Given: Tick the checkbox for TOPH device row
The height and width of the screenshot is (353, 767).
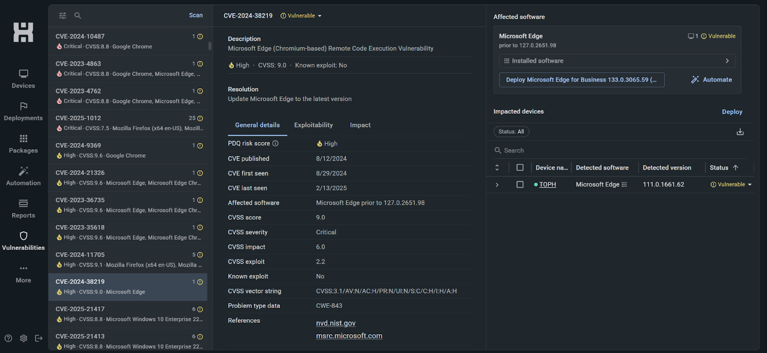Looking at the screenshot, I should pyautogui.click(x=520, y=185).
